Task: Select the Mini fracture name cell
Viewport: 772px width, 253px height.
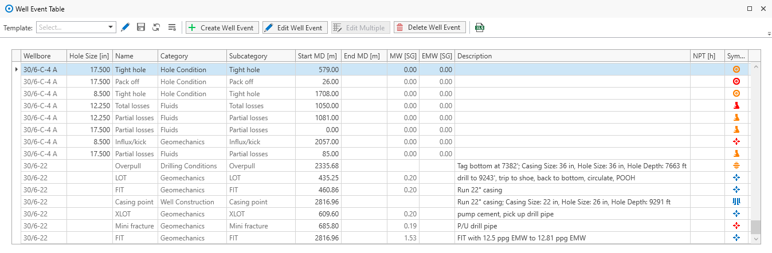Action: (135, 226)
